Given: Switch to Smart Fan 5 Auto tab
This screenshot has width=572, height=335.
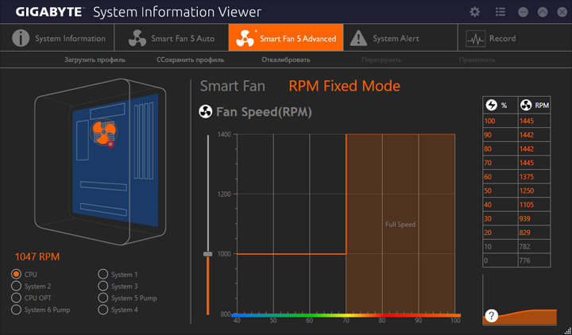Looking at the screenshot, I should [172, 38].
